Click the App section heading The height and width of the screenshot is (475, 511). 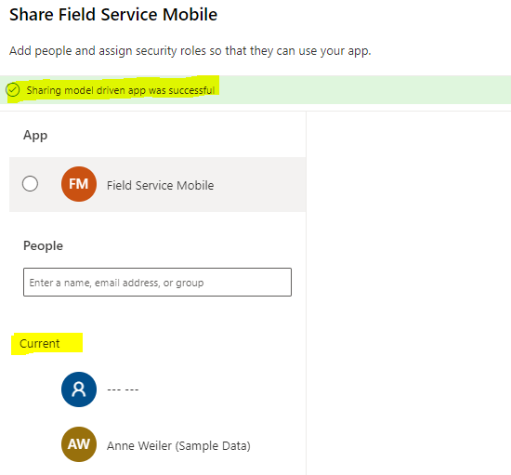pos(35,136)
